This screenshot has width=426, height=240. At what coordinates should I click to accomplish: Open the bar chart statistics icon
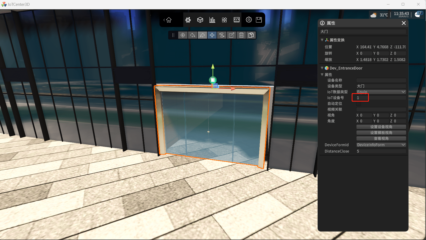tap(212, 20)
